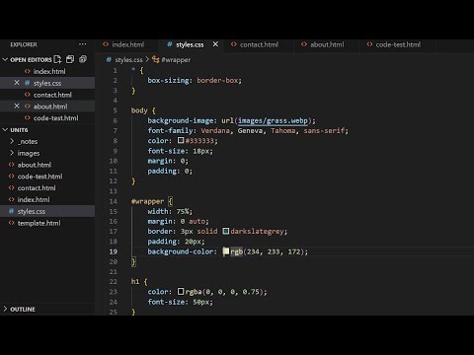Image resolution: width=474 pixels, height=355 pixels.
Task: Click the 'border-box' value on line 2
Action: [217, 80]
